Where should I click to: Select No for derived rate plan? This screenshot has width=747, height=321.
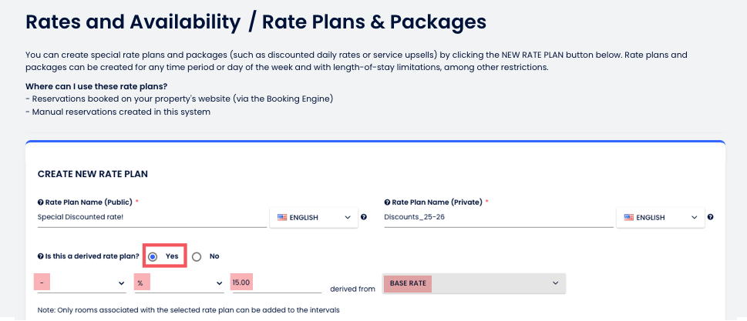(197, 256)
